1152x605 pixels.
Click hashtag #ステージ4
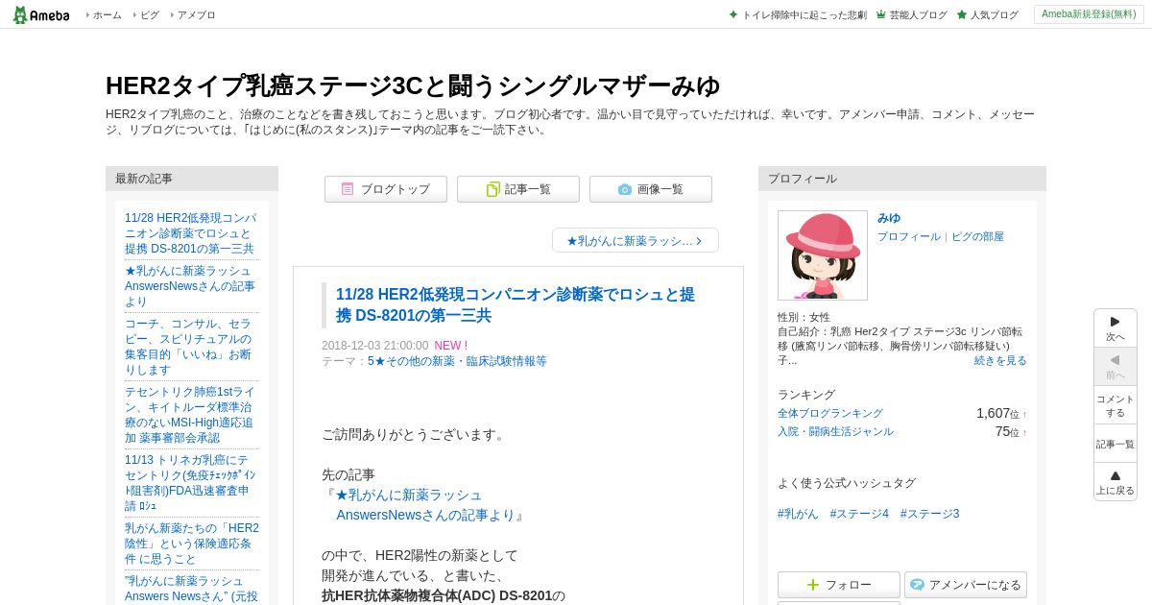[x=859, y=514]
